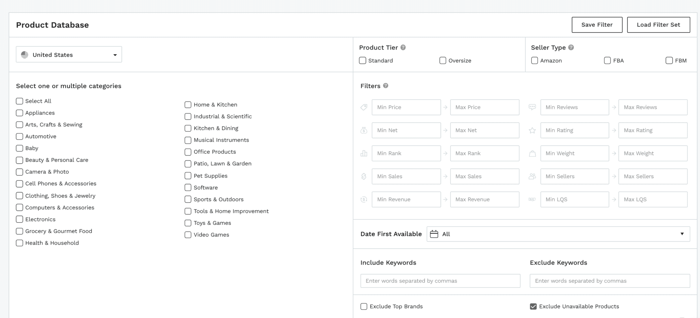Screen dimensions: 700x318
Task: Click the price tag icon beside Min Price
Action: click(364, 107)
